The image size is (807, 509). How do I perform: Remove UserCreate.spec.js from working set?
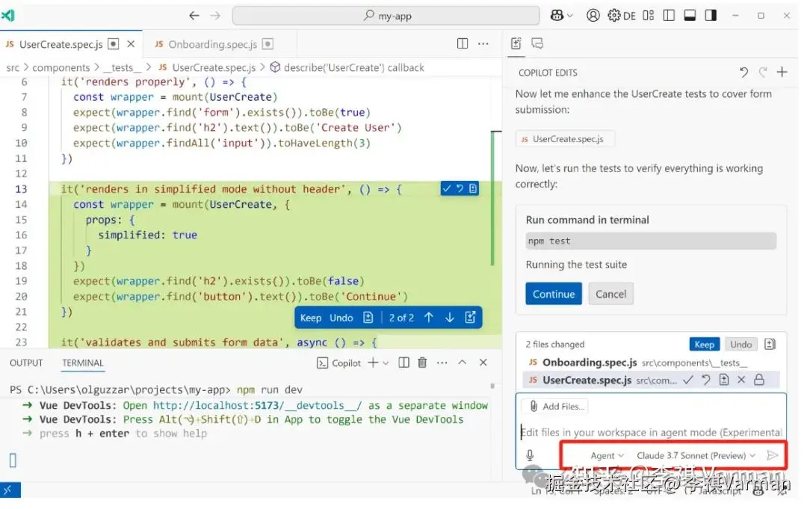click(x=741, y=380)
